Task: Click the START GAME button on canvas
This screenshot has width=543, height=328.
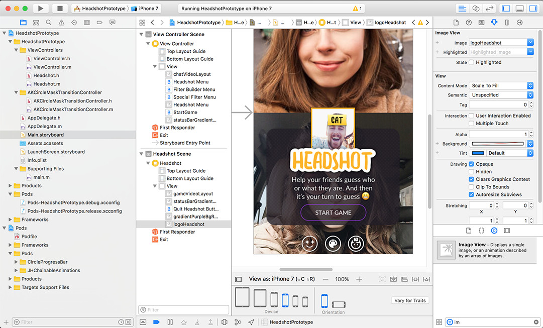Action: [333, 212]
